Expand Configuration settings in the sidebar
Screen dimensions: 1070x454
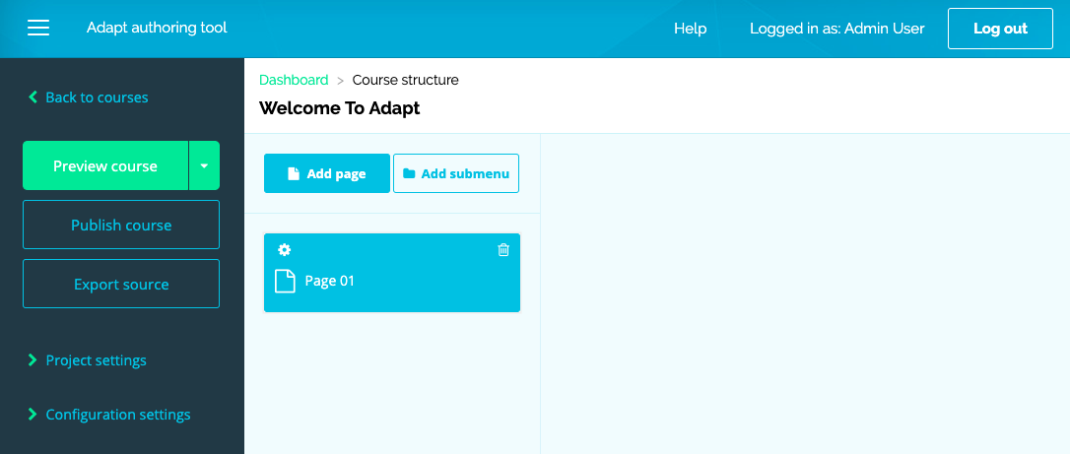coord(117,415)
